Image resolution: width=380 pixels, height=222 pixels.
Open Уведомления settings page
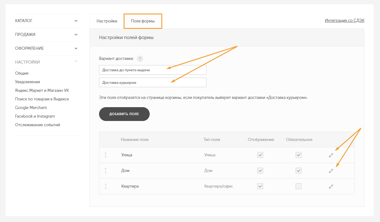[28, 82]
